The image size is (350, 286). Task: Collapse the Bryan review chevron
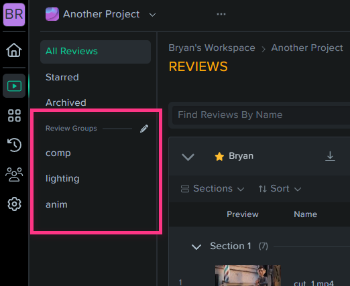click(x=188, y=157)
